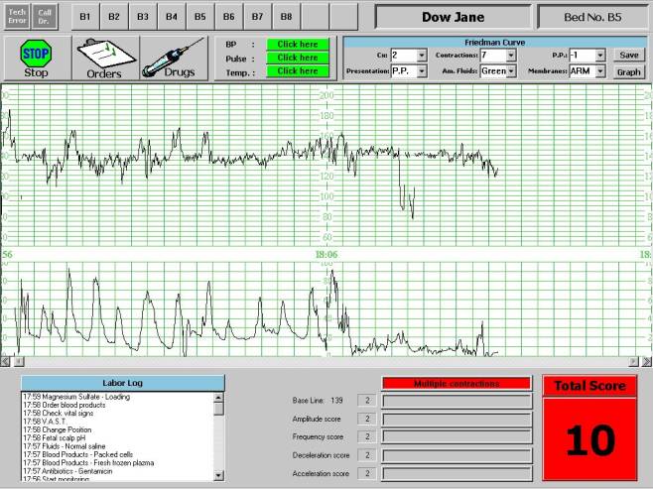Click the STOP sign icon

[x=36, y=53]
